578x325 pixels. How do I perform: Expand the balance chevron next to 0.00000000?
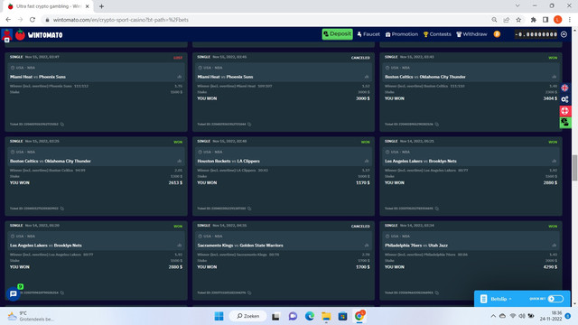tap(564, 34)
